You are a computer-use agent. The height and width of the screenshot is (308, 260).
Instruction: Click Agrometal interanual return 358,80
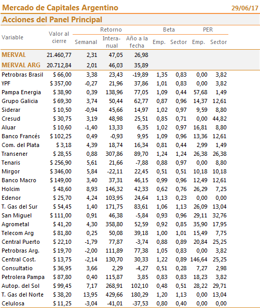pos(114,224)
